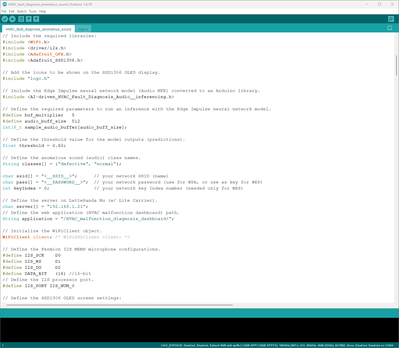Image resolution: width=399 pixels, height=348 pixels.
Task: Open the Edit menu
Action: click(11, 11)
